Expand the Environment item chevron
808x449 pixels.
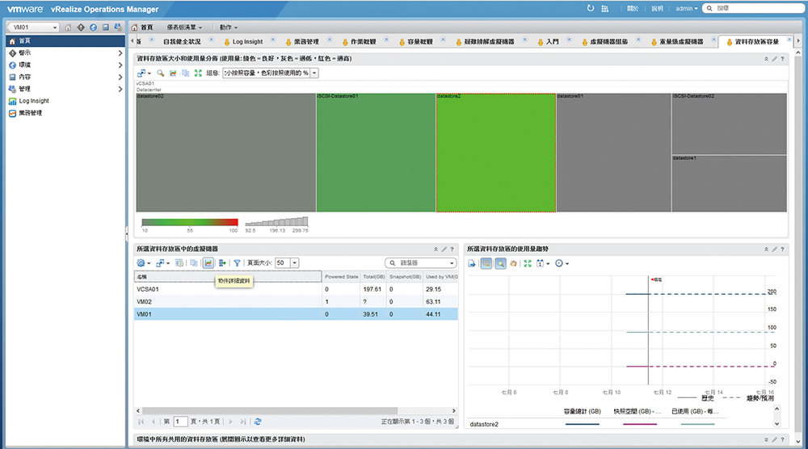(x=120, y=65)
